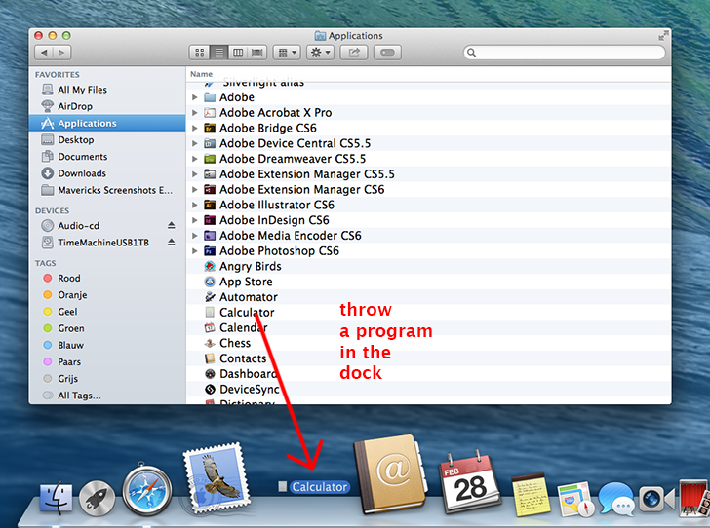Select Adobe InDesign CS6 row
710x528 pixels.
[x=428, y=220]
